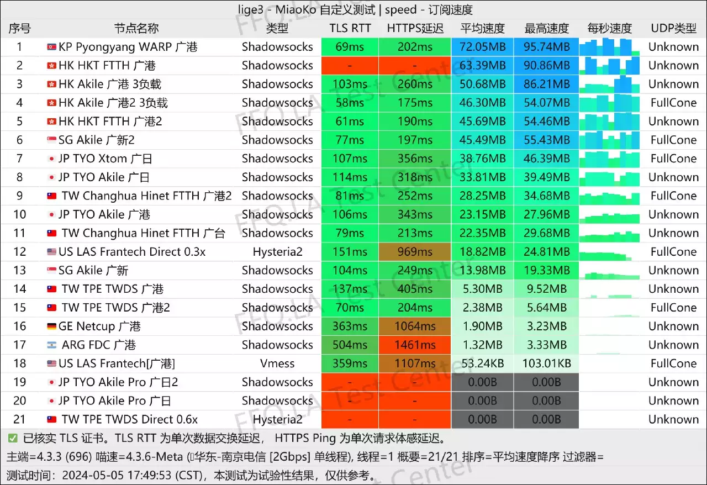707x485 pixels.
Task: Select the 节点名称 column header
Action: coord(136,29)
